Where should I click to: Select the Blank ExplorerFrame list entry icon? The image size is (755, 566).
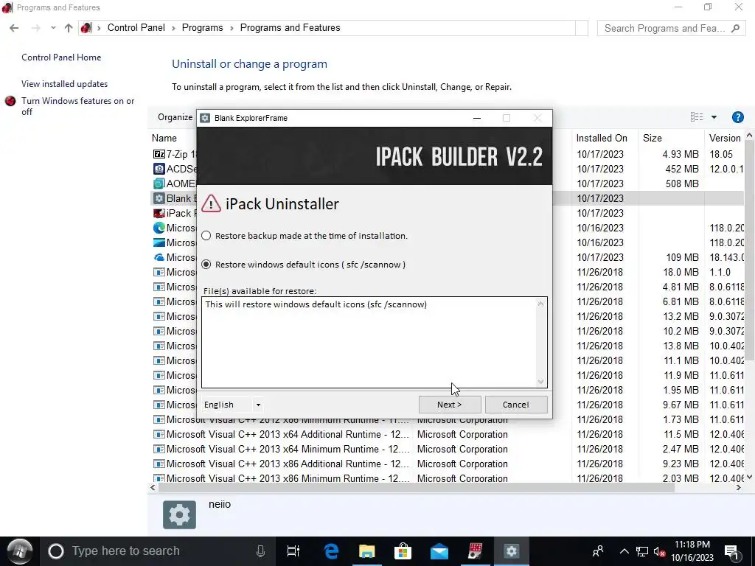(x=159, y=198)
